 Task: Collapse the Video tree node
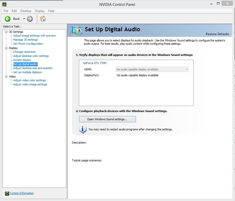pyautogui.click(x=6, y=76)
